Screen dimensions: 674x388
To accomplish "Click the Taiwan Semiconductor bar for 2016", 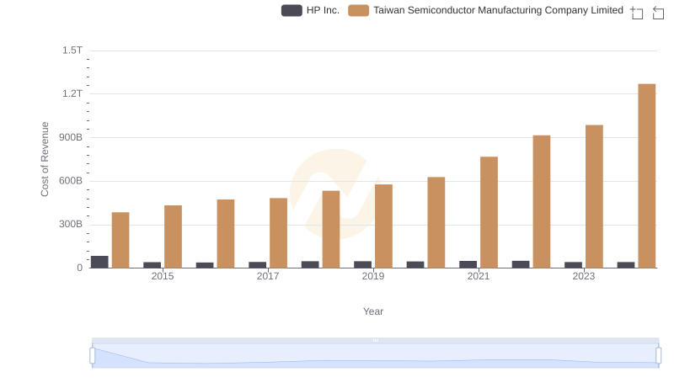I will [226, 233].
